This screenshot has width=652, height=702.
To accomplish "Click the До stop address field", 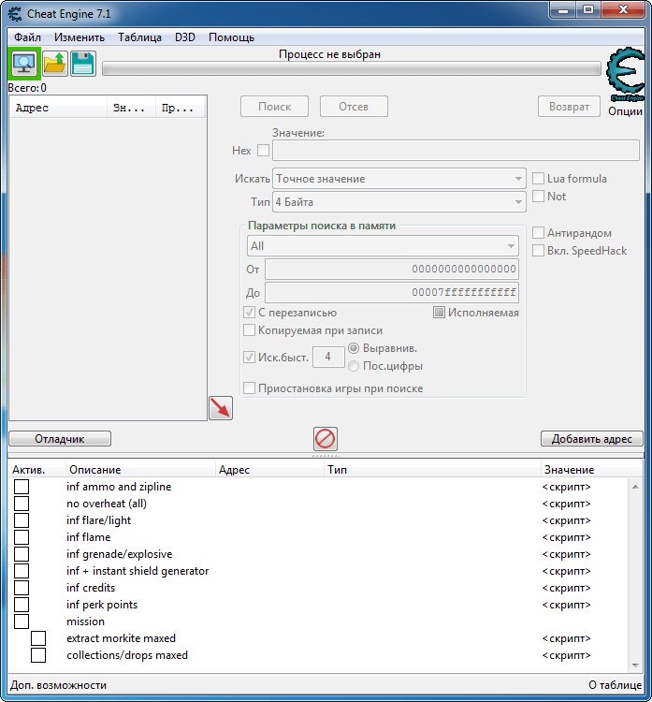I will [x=392, y=292].
